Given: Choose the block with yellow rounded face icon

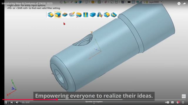Looking at the screenshot, I should point(107,15).
